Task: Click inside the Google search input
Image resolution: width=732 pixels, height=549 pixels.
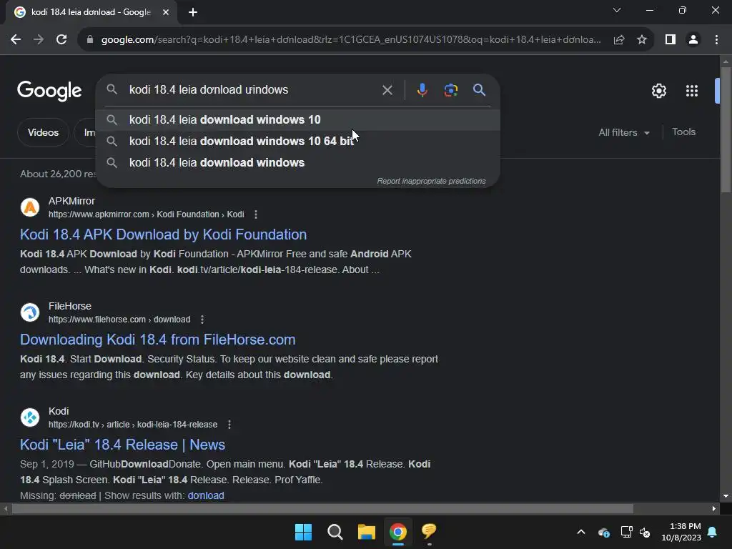Action: click(x=252, y=89)
